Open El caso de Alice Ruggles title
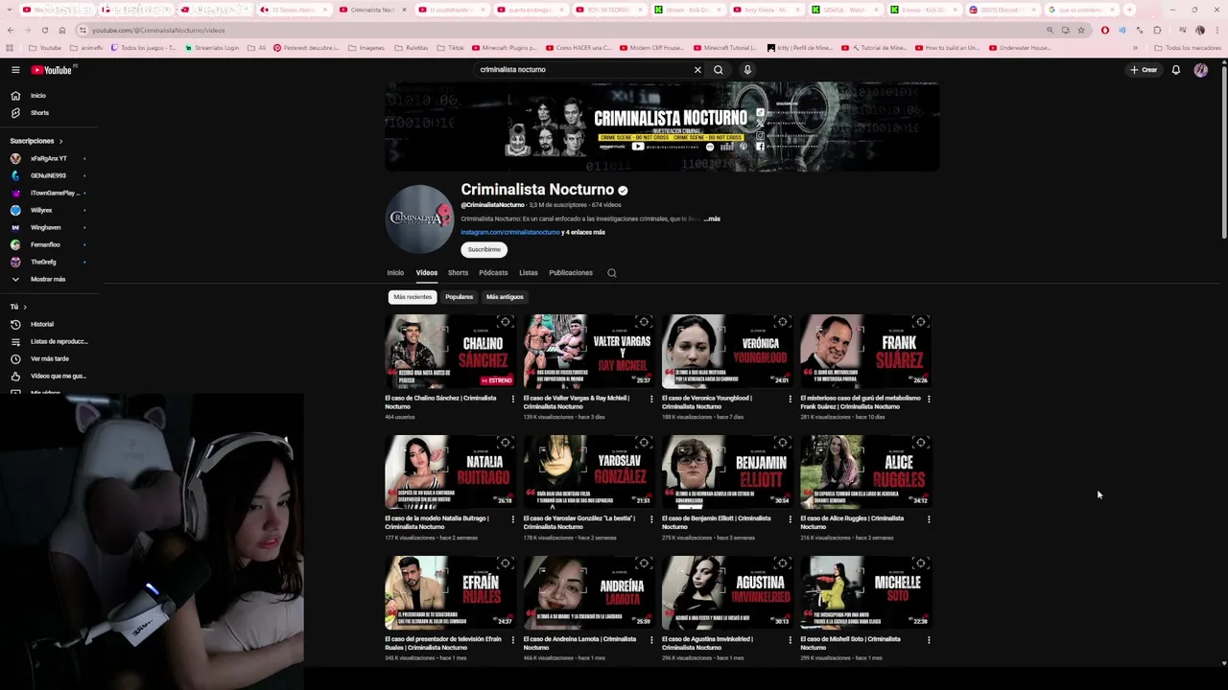Viewport: 1228px width, 690px height. click(852, 522)
